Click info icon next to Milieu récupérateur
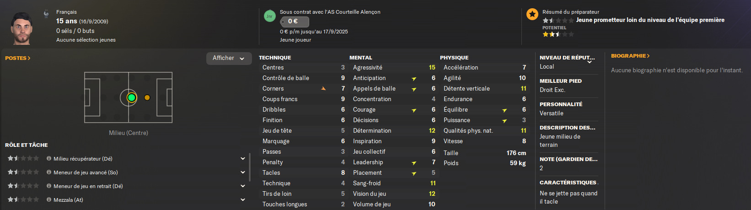Viewport: 751px width, 210px height. point(49,159)
